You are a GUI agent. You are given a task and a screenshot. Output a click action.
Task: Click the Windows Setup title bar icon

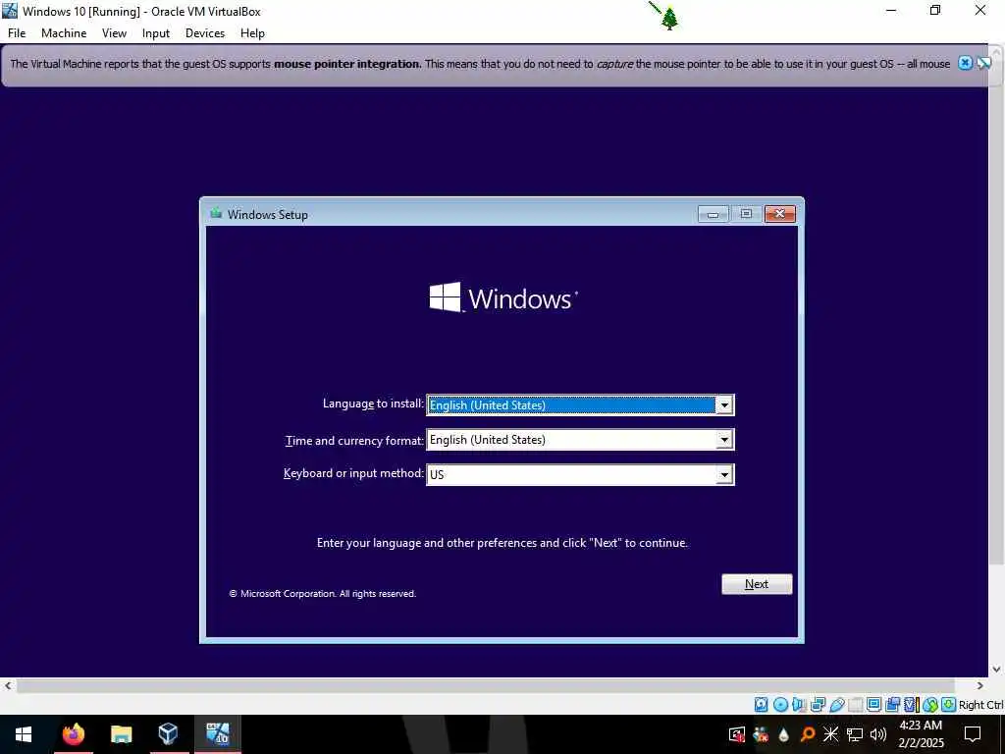[216, 213]
